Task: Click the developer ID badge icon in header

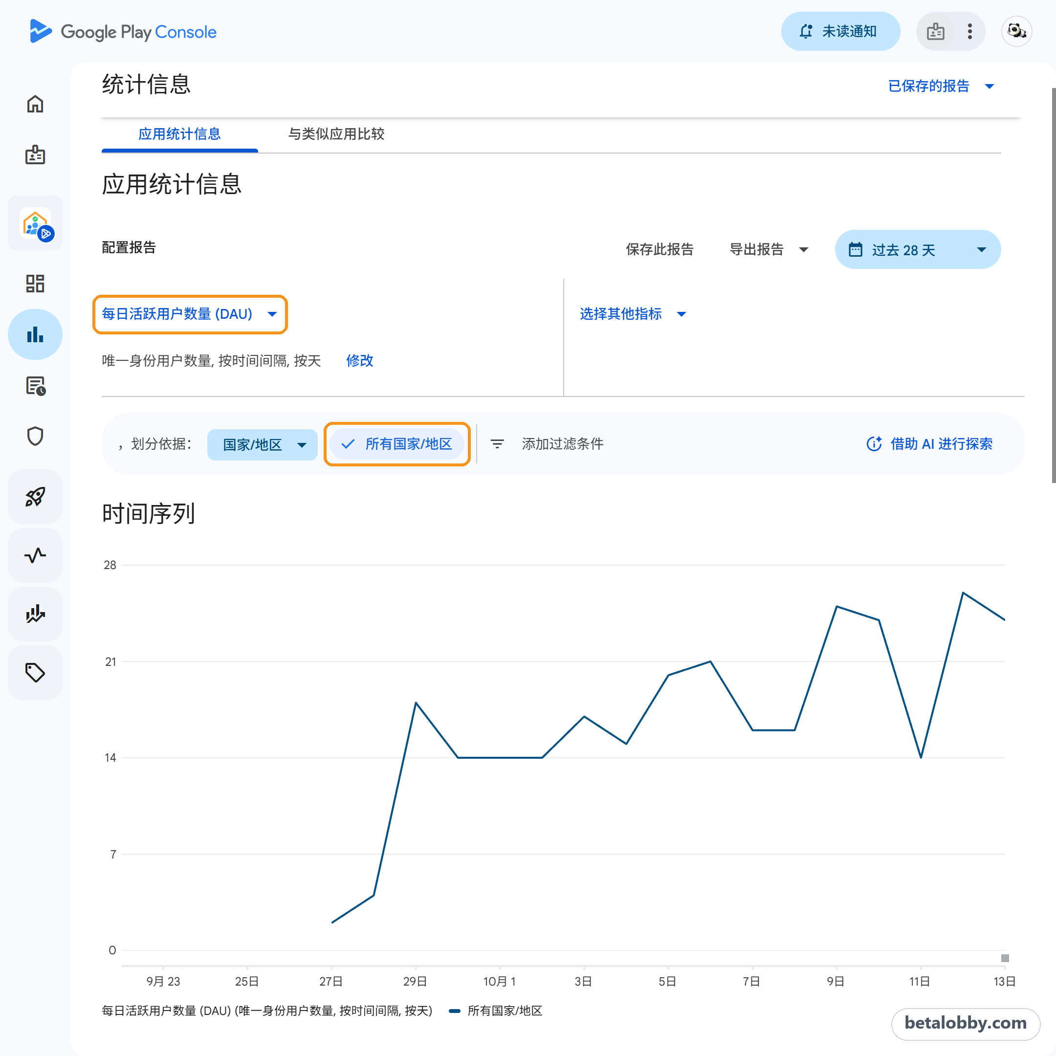Action: [935, 32]
